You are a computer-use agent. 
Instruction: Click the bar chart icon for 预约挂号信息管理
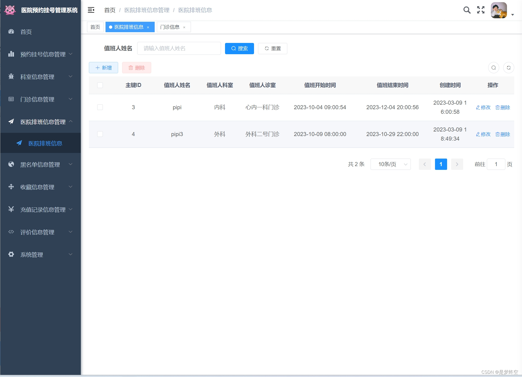tap(11, 54)
